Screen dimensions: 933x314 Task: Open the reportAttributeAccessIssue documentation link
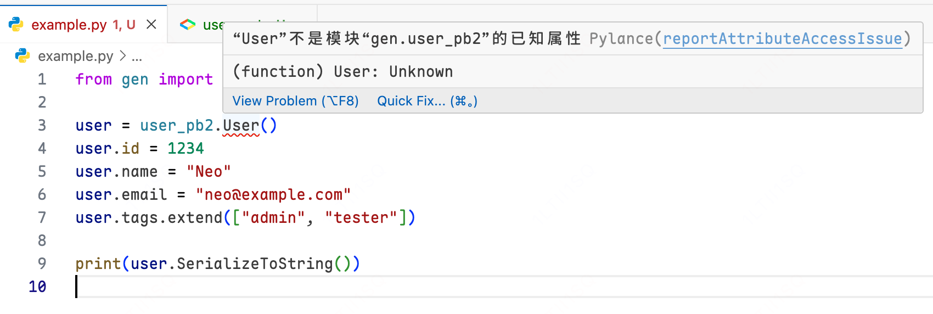(x=782, y=39)
